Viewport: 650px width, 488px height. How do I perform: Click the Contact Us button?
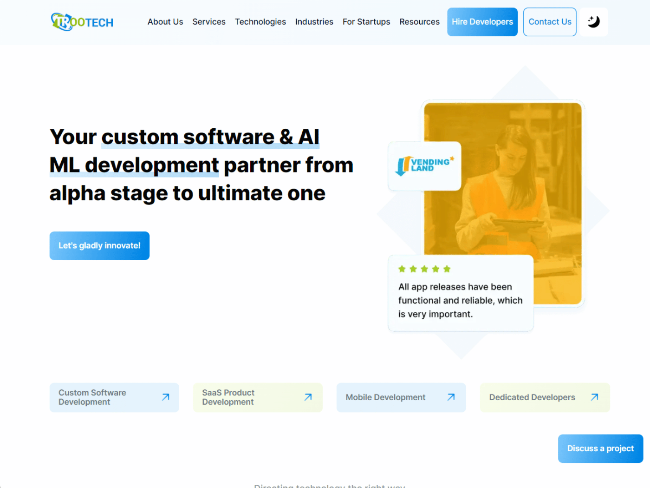pyautogui.click(x=550, y=22)
